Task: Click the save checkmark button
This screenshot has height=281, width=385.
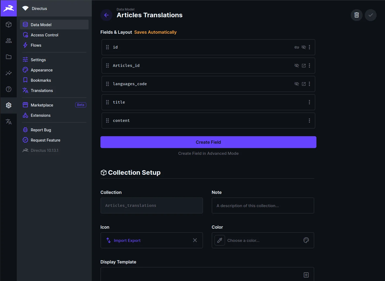Action: pyautogui.click(x=370, y=15)
